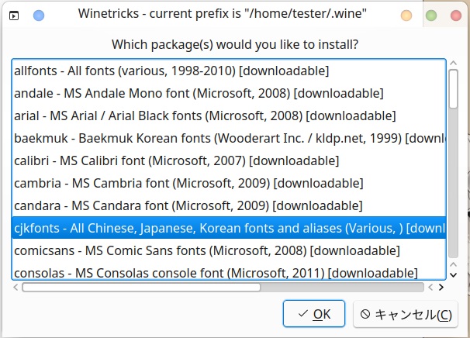
Task: Select andale MS Andale Mono font
Action: [x=198, y=93]
